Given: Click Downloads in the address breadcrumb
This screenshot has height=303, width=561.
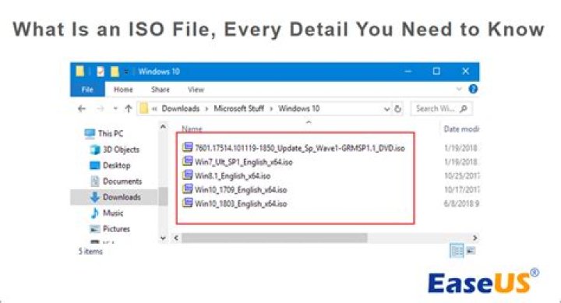Looking at the screenshot, I should [x=180, y=108].
